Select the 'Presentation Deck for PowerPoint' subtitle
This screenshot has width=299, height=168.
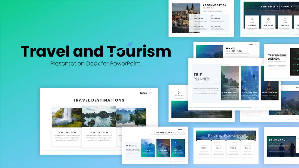point(95,63)
